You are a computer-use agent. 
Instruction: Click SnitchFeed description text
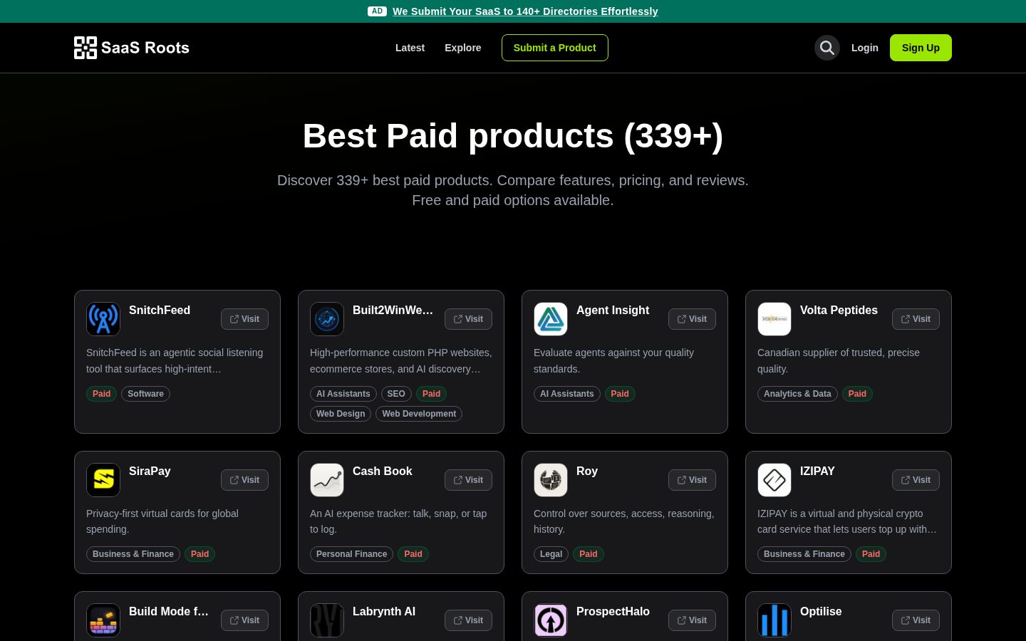pos(175,361)
